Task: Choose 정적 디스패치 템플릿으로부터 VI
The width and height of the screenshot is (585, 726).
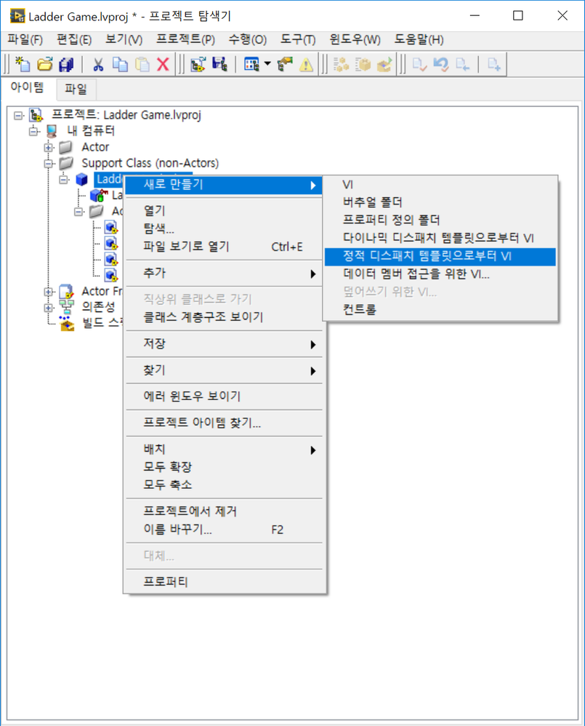Action: pyautogui.click(x=440, y=256)
